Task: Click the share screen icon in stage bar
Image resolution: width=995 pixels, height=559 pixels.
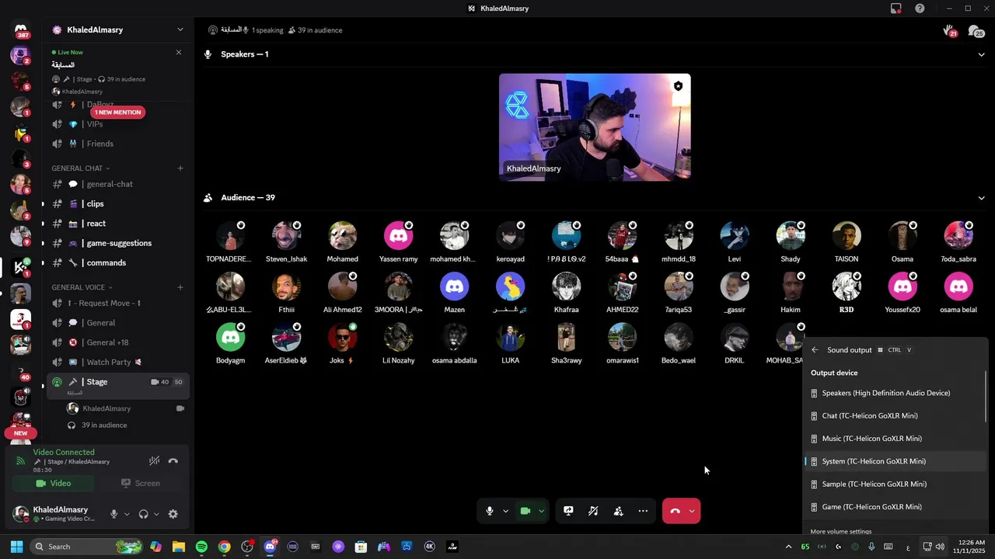Action: (568, 511)
